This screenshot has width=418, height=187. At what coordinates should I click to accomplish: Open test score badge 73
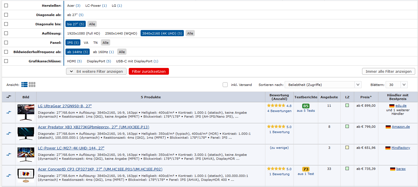(x=306, y=169)
